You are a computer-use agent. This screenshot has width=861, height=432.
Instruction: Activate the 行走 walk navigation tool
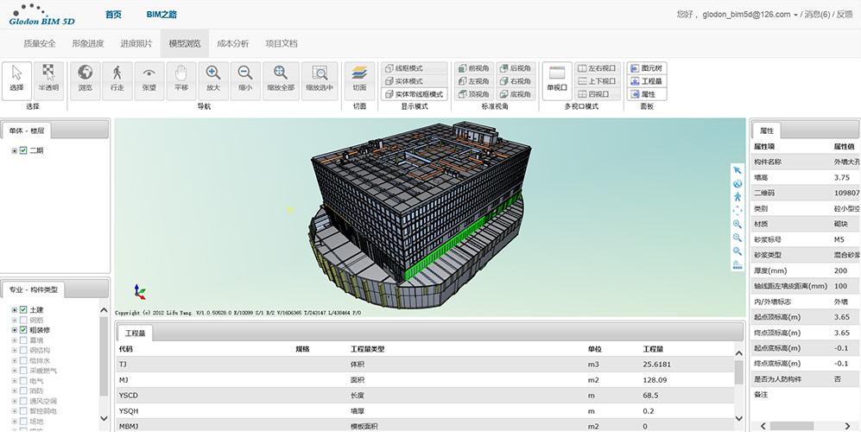117,79
